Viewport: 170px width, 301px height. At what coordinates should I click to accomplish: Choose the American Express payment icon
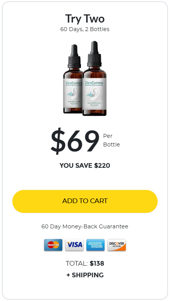(x=95, y=245)
